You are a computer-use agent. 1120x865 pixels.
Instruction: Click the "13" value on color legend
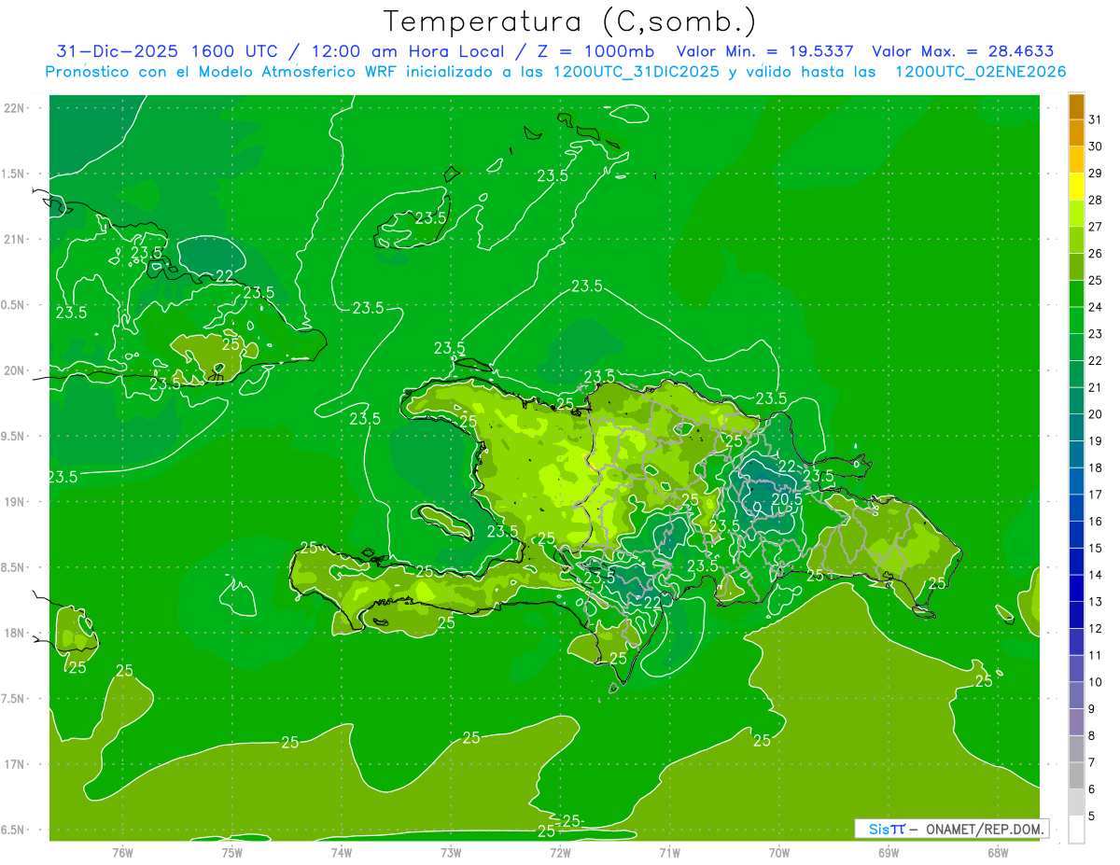pos(1095,602)
